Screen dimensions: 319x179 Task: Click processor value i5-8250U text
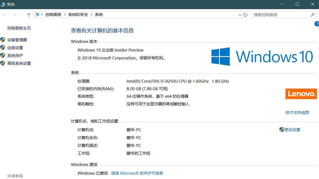(178, 81)
